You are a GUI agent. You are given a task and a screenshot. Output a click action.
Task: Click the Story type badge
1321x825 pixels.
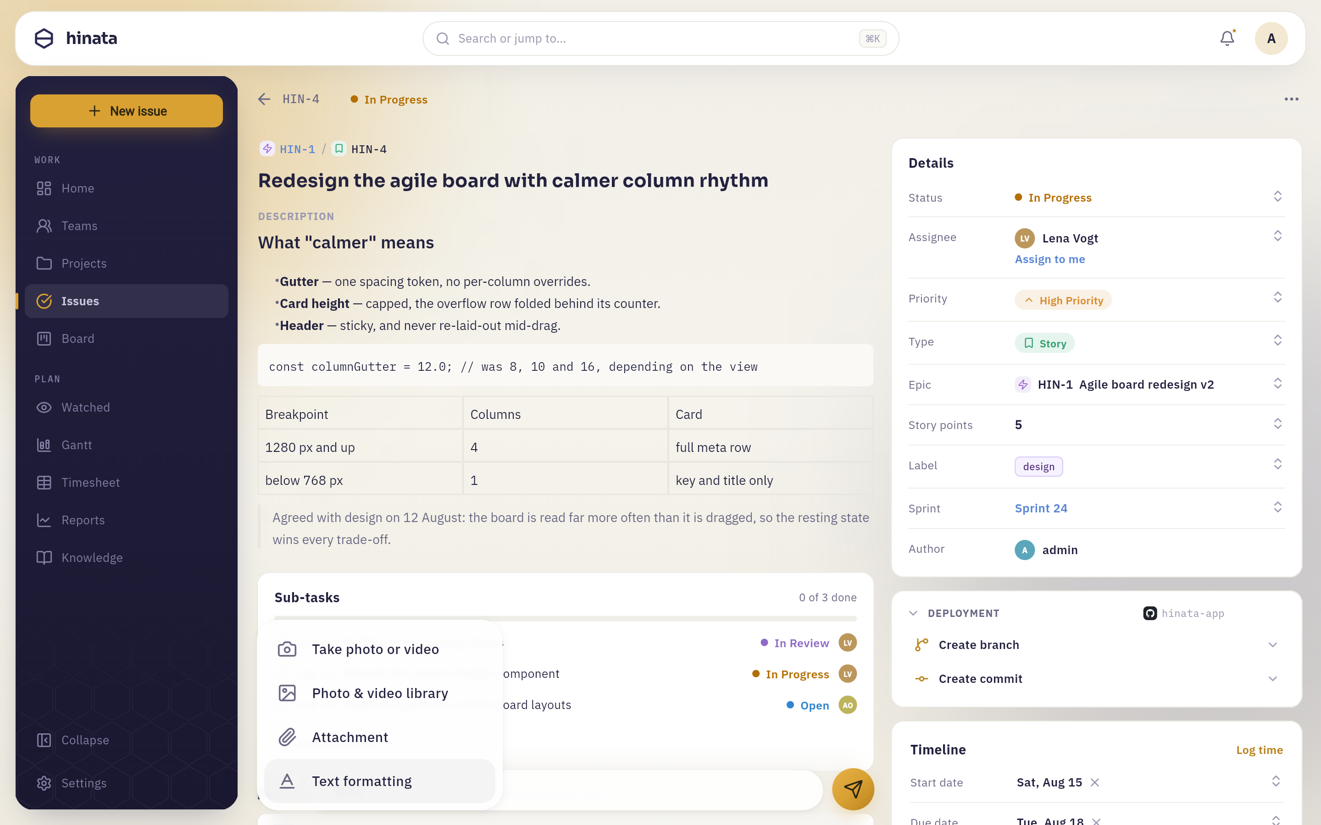pos(1044,343)
